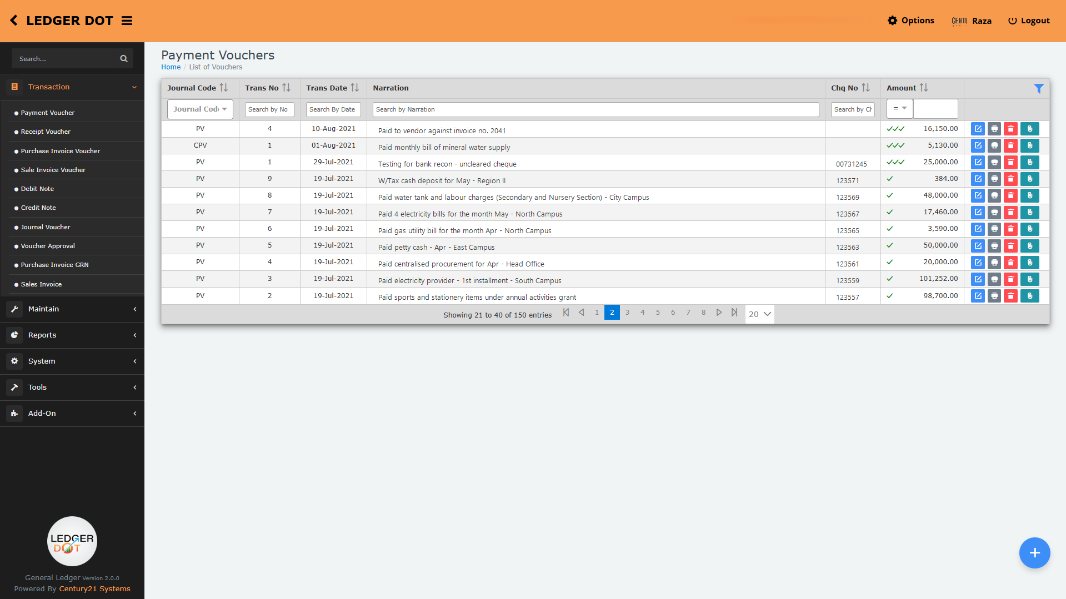Screen dimensions: 1066x599
Task: Open the Options gear menu
Action: 911,21
